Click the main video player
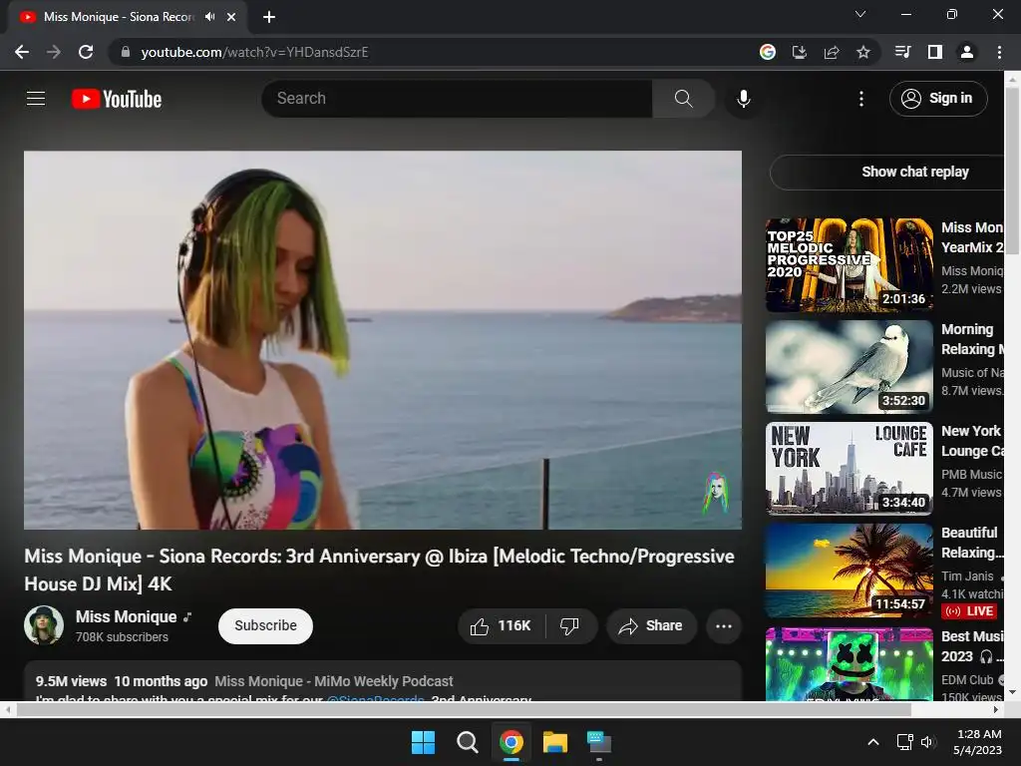The height and width of the screenshot is (766, 1021). pos(383,340)
